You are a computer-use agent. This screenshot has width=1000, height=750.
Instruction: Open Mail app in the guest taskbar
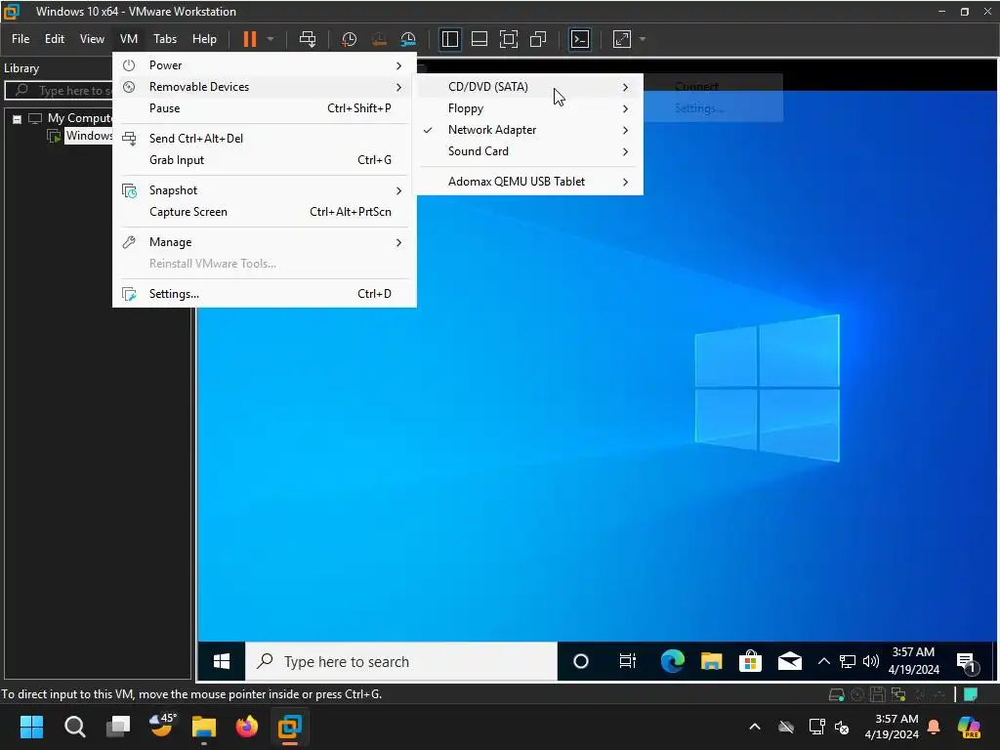tap(789, 661)
